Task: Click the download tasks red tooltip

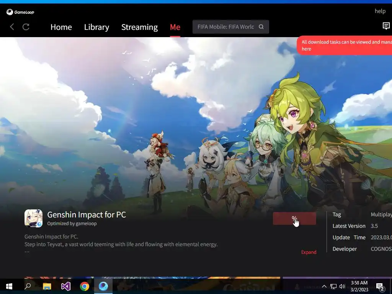Action: [344, 45]
